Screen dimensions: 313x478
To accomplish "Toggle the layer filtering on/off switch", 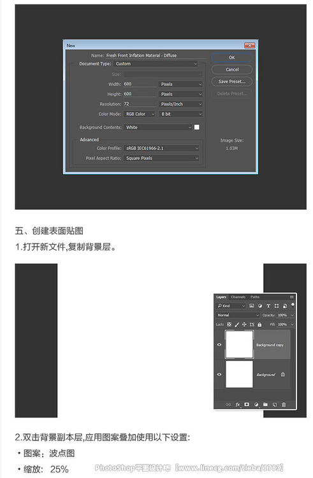I will pyautogui.click(x=293, y=305).
